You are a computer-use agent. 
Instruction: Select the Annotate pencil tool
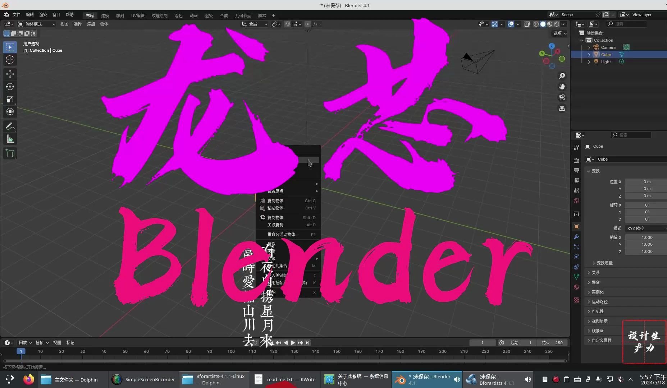tap(10, 126)
